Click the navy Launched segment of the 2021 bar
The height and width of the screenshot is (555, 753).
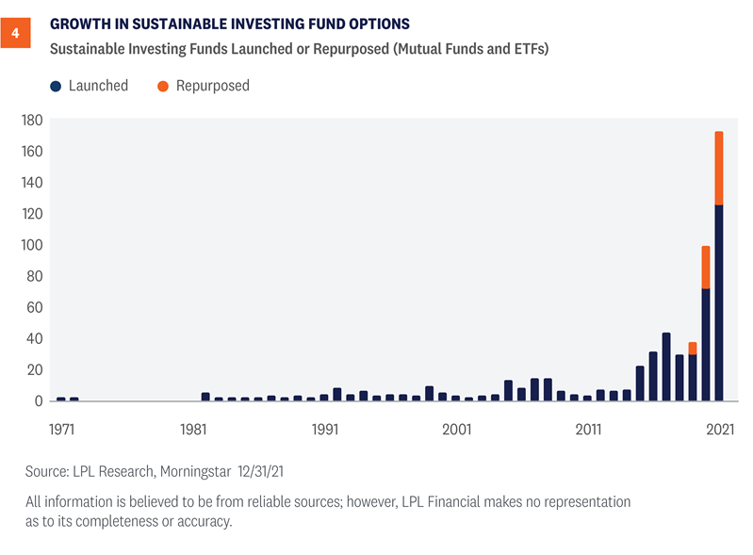coord(719,302)
